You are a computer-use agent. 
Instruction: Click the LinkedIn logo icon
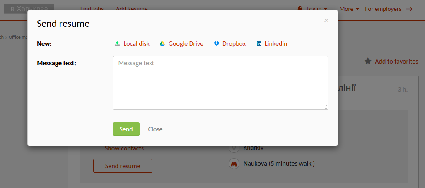(x=259, y=44)
